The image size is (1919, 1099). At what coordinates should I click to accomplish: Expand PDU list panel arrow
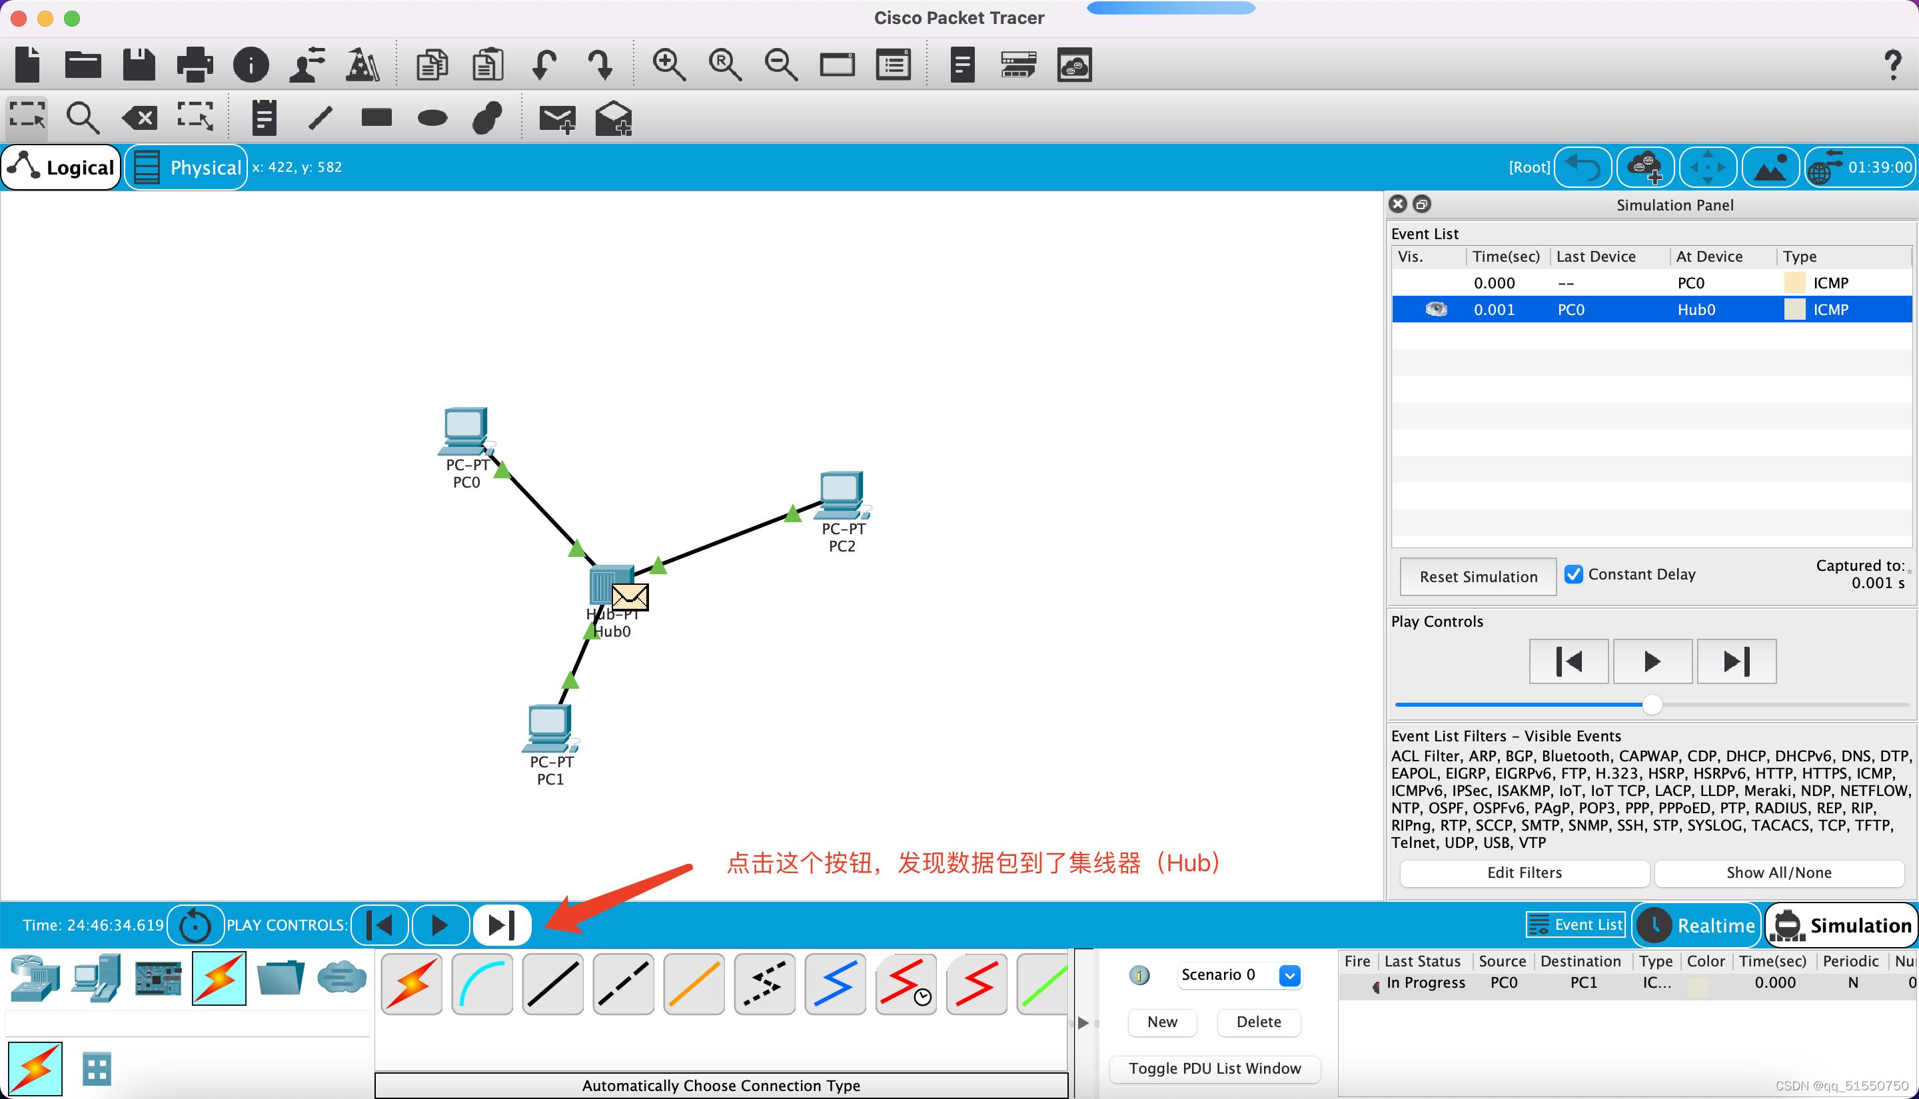pyautogui.click(x=1083, y=1023)
